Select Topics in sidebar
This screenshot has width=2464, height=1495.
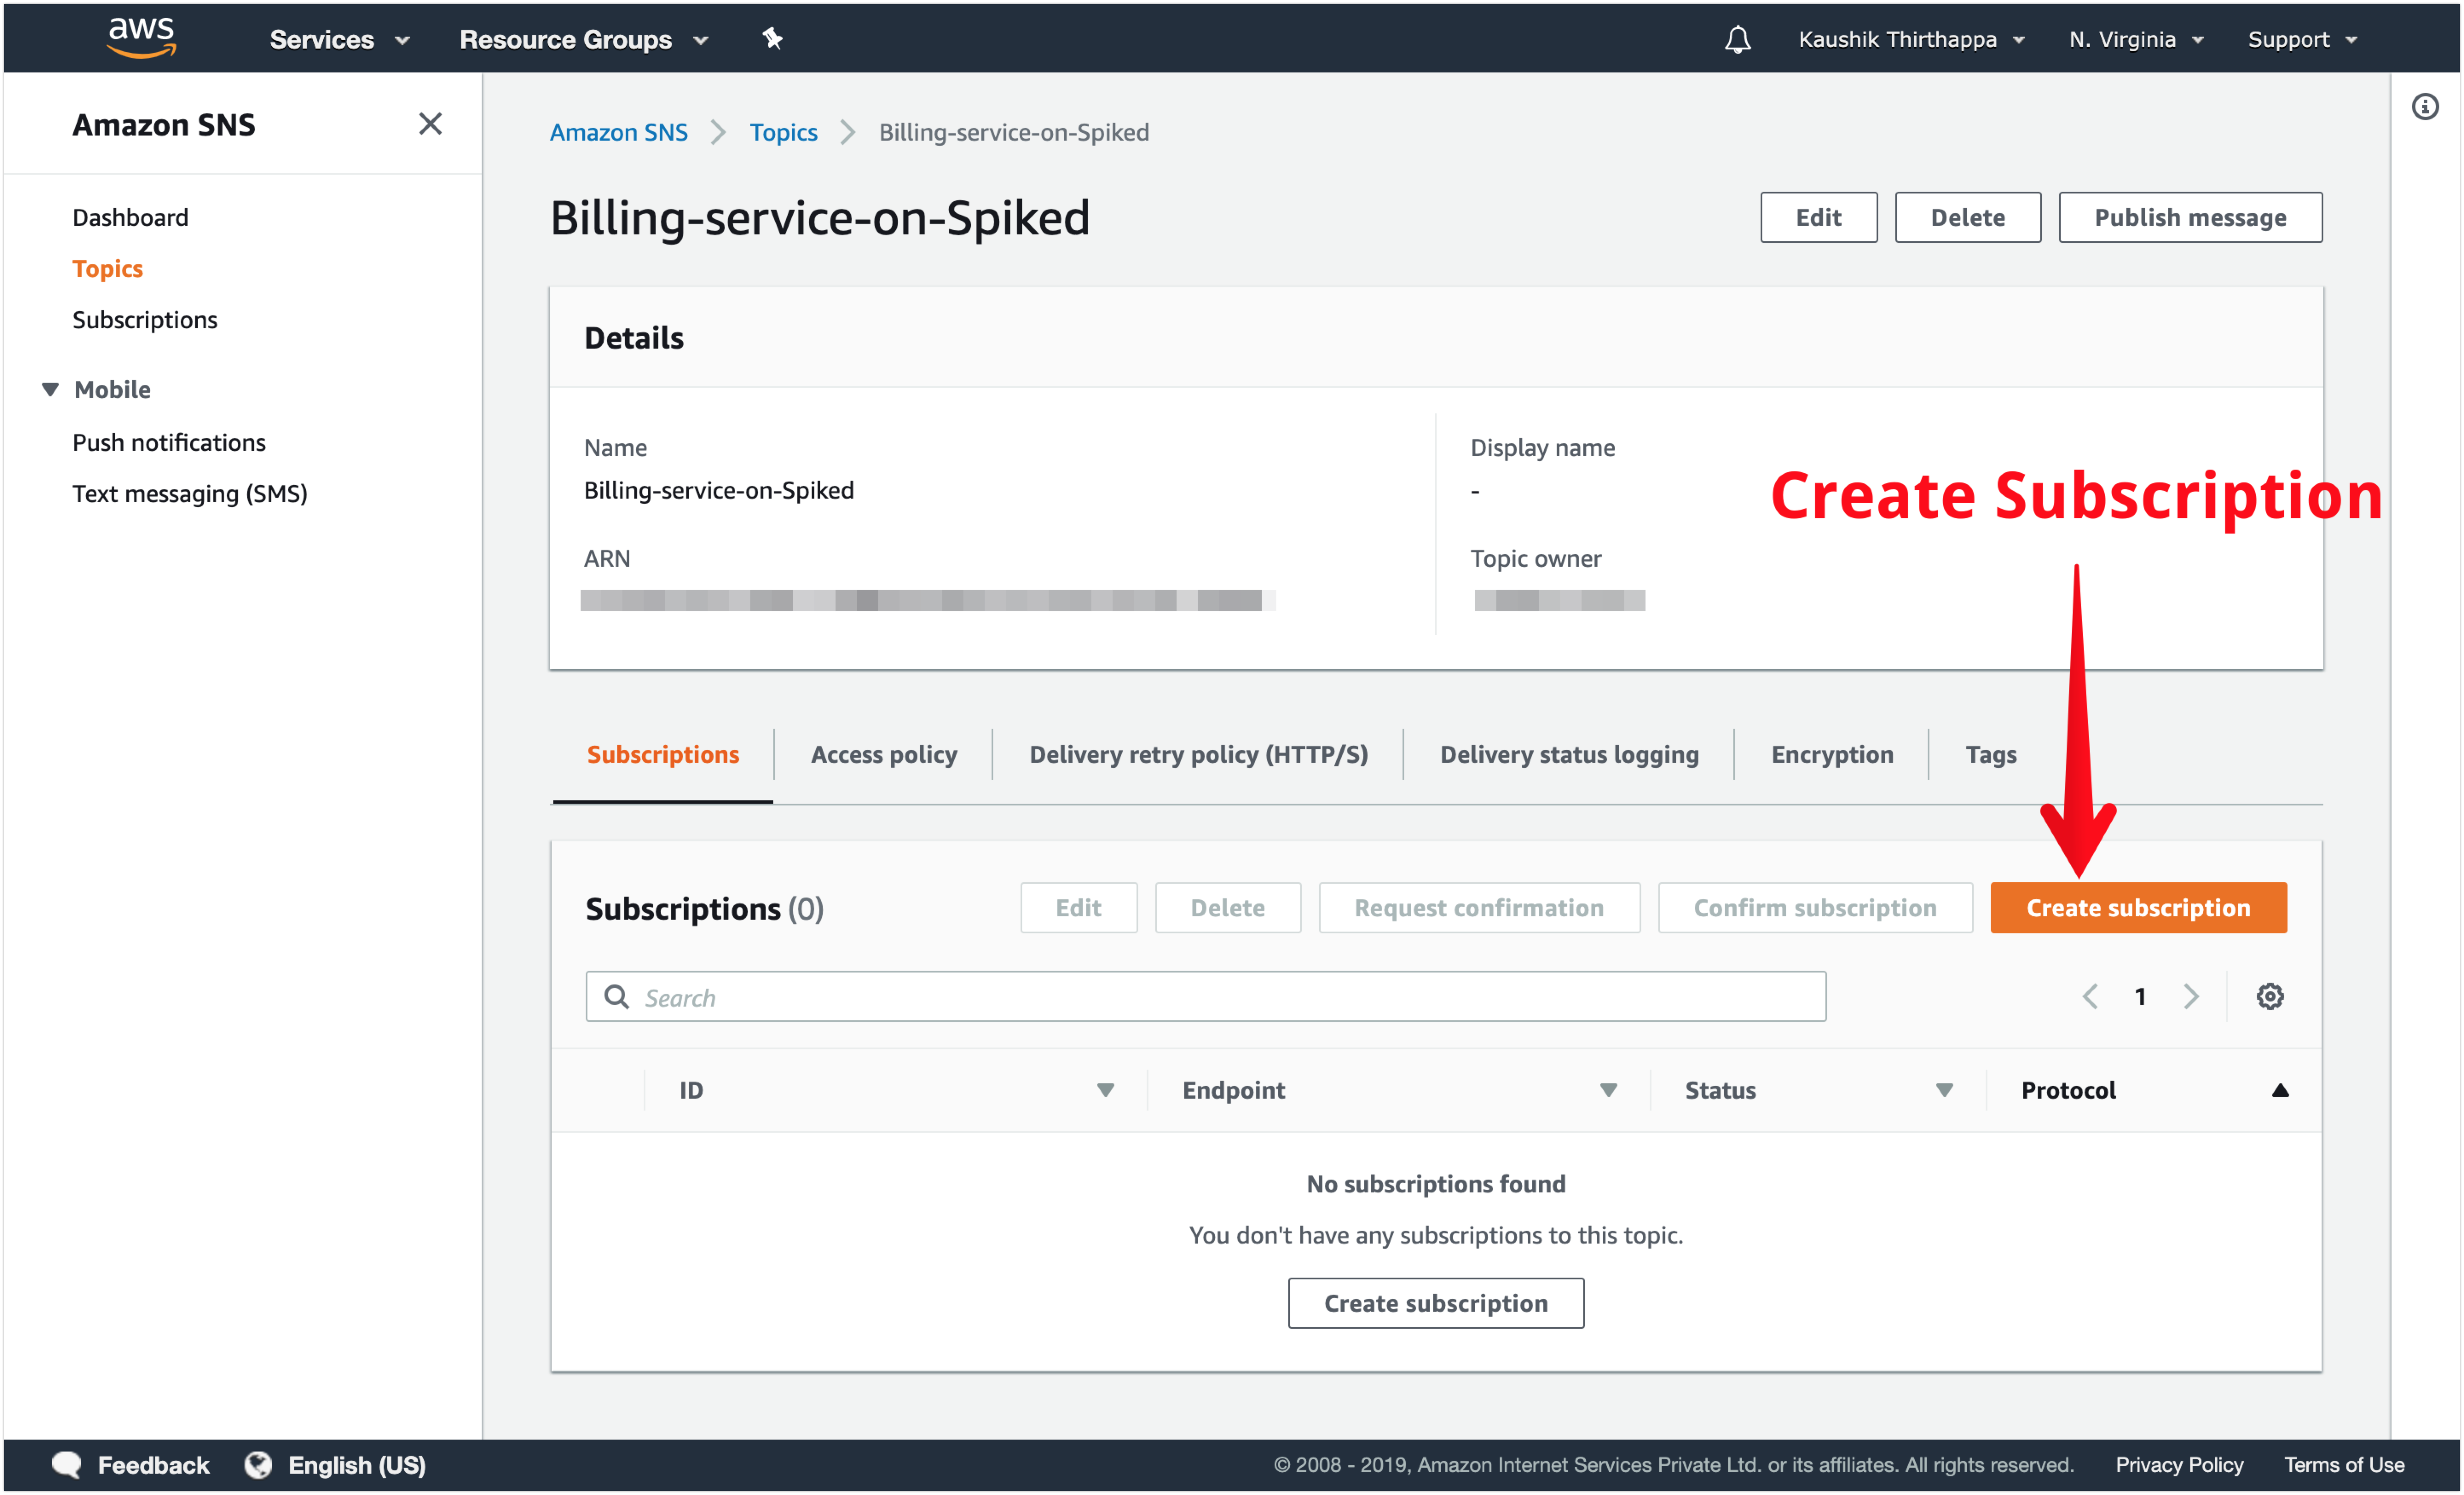(x=107, y=268)
